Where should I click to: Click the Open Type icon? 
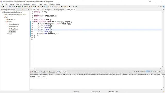pyautogui.click(x=38, y=7)
